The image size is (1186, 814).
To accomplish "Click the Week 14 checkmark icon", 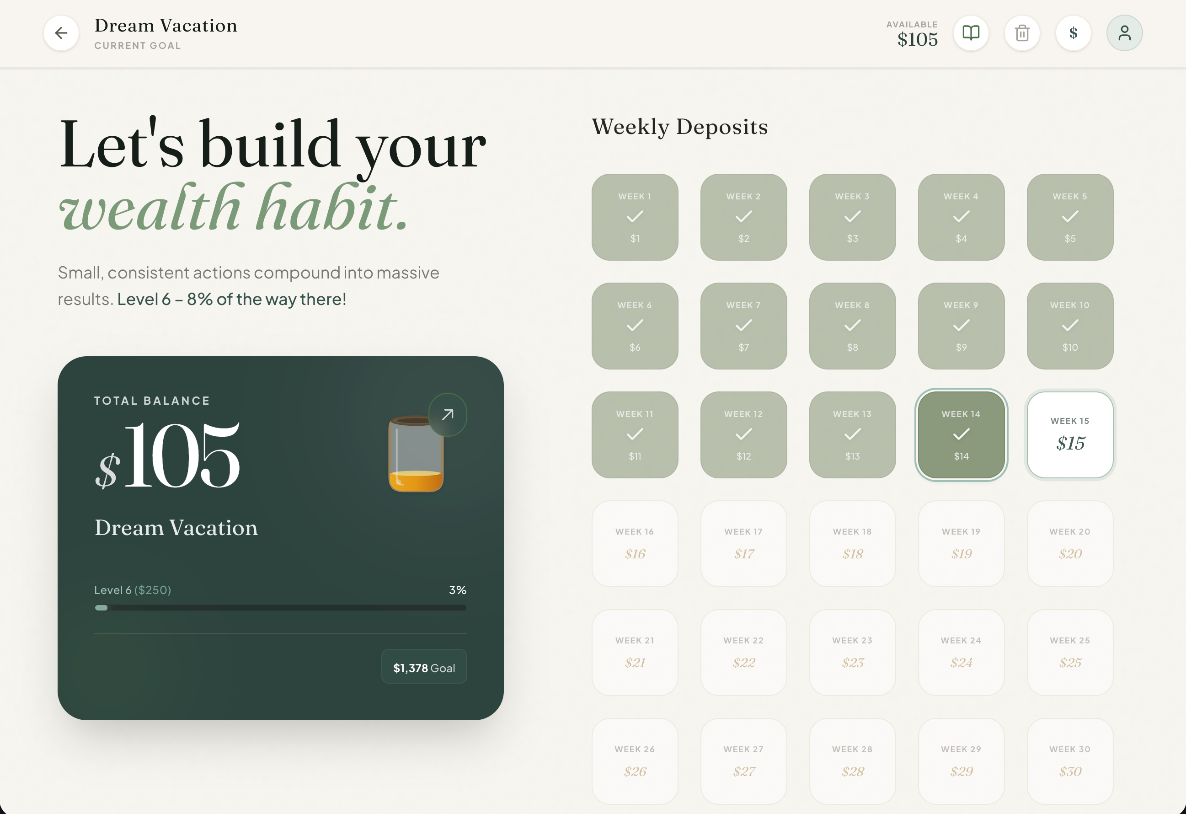I will coord(961,434).
